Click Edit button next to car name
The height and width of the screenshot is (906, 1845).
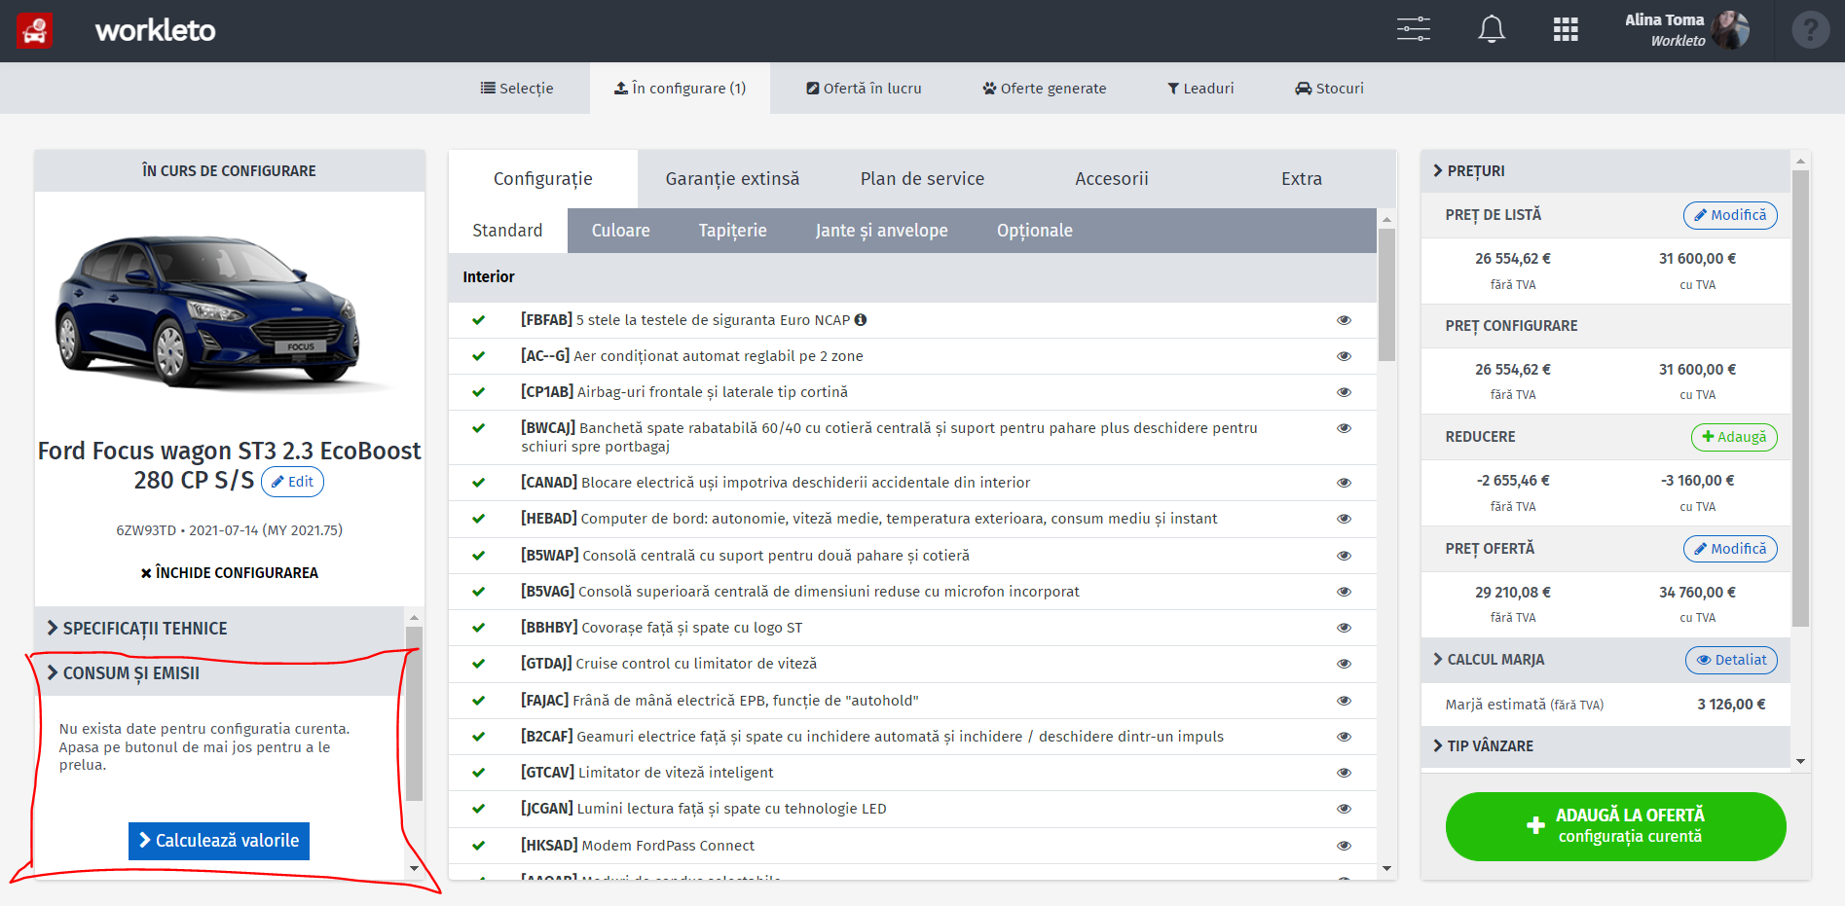[x=292, y=482]
